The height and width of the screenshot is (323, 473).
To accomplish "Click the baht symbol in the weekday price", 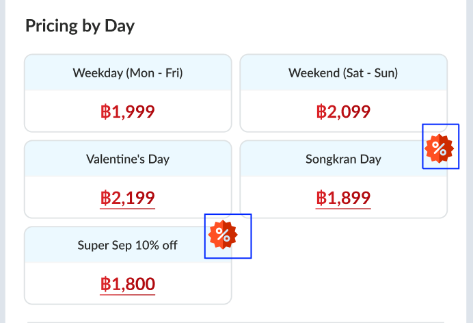I will coord(106,112).
